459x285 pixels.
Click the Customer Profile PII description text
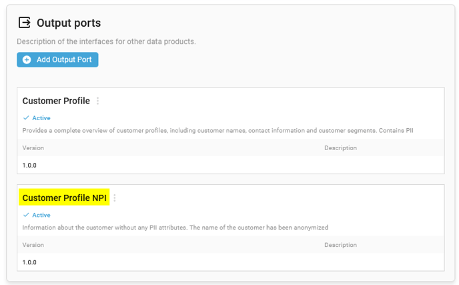click(x=217, y=130)
